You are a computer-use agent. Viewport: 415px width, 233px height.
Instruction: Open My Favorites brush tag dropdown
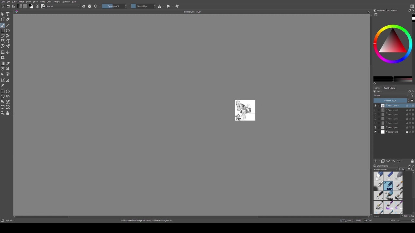pos(386,169)
